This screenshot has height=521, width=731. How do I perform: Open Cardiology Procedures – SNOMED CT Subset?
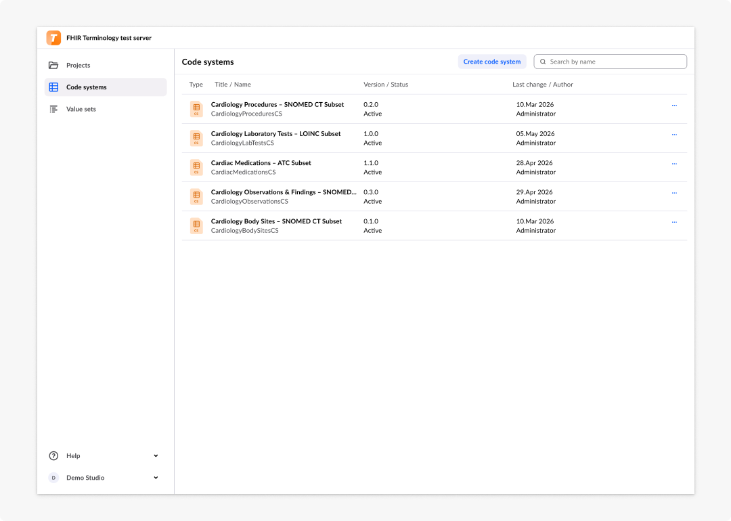point(278,104)
